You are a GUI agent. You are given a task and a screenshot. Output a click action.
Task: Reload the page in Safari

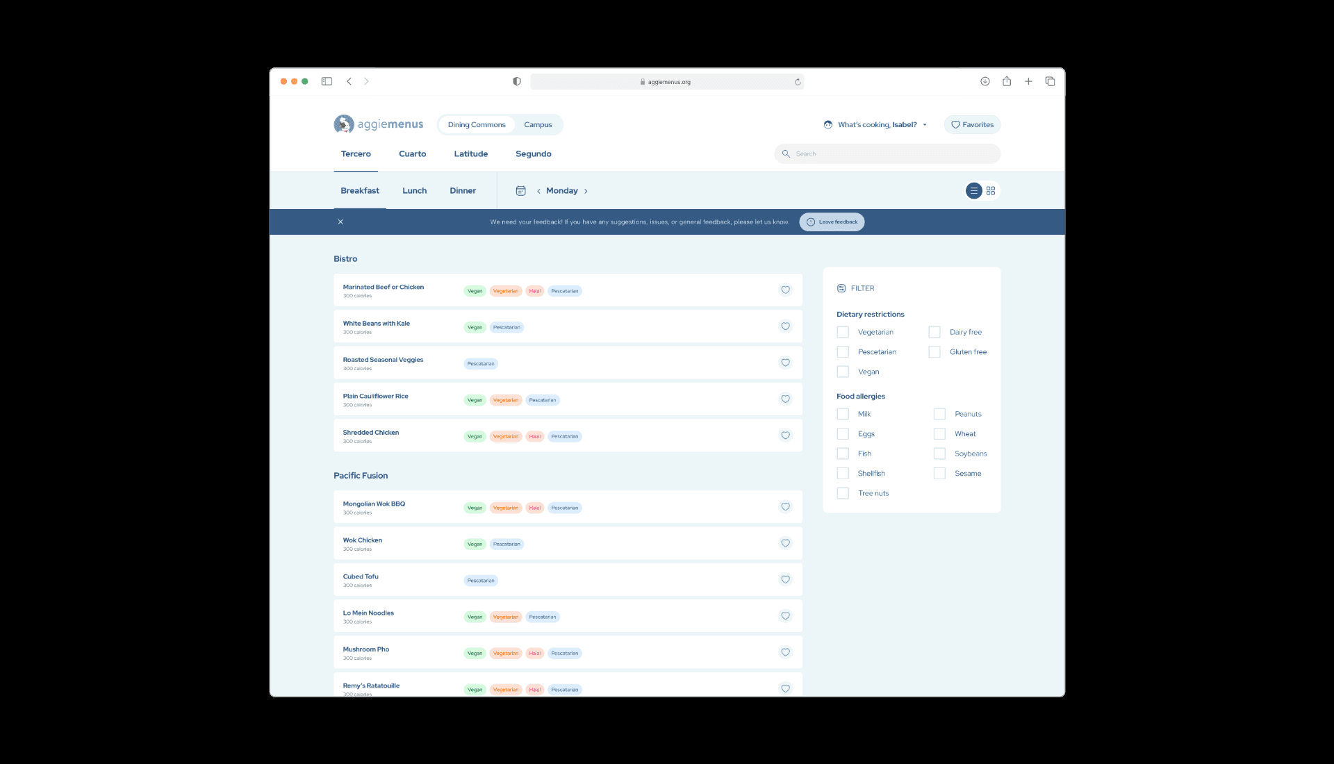coord(798,82)
